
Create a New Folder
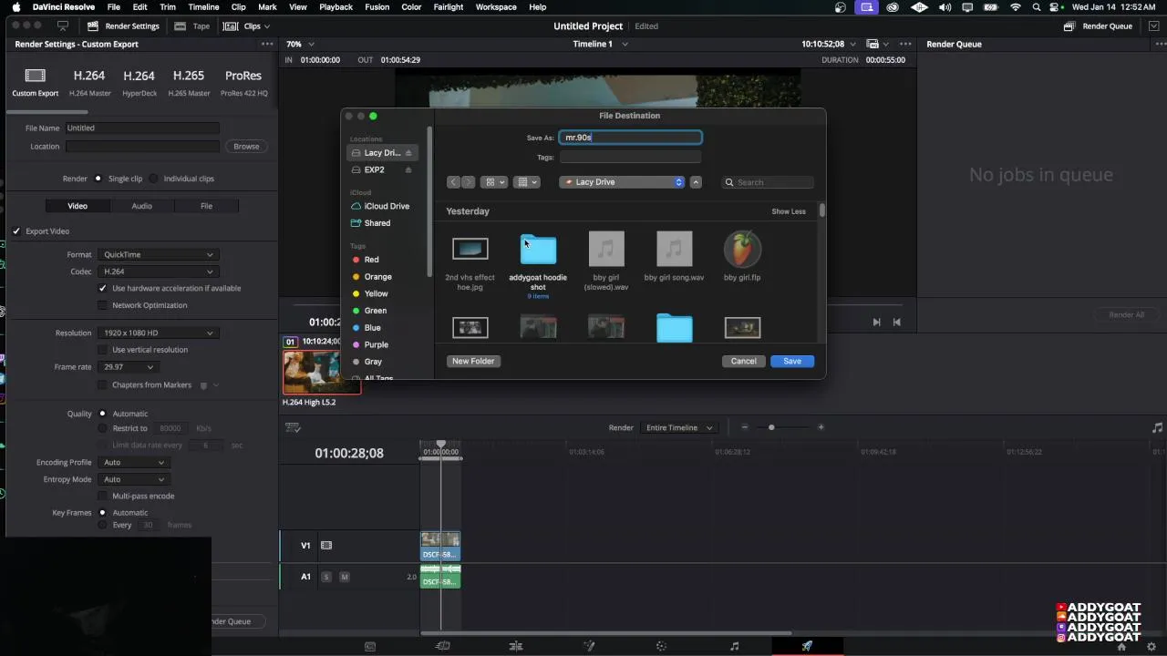(x=473, y=362)
